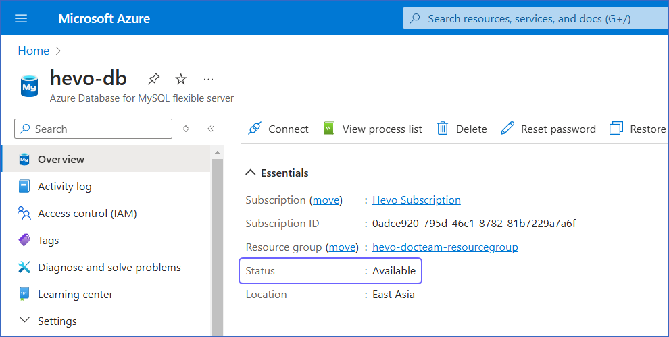Click the trash can Delete icon
Image resolution: width=669 pixels, height=337 pixels.
(x=443, y=128)
